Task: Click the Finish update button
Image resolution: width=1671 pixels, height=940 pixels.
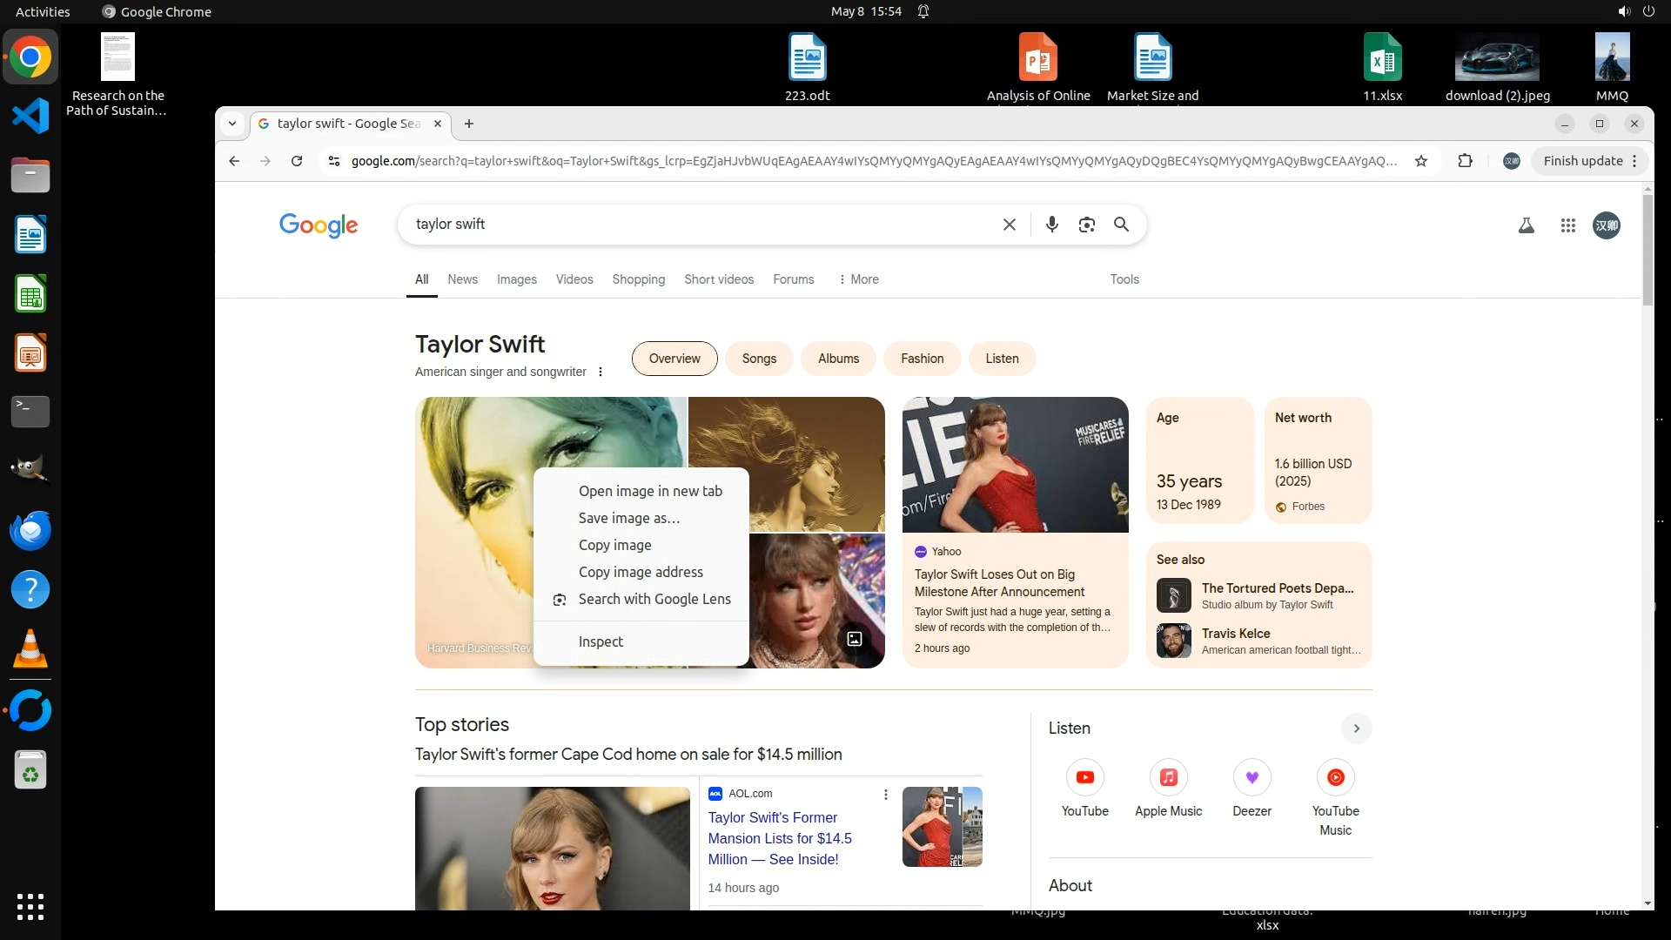Action: pyautogui.click(x=1582, y=161)
